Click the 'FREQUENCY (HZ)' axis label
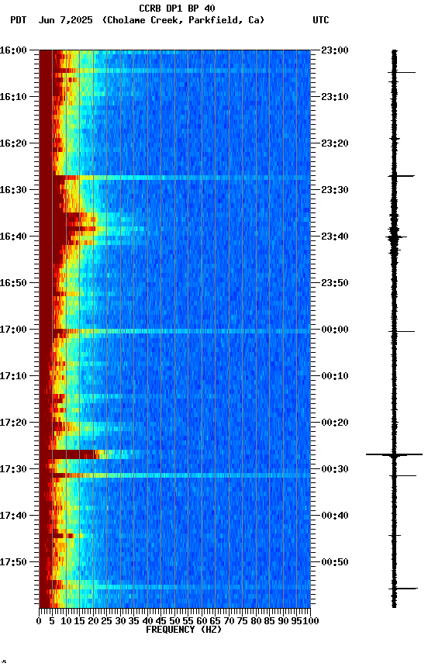428x670 pixels. click(x=184, y=630)
